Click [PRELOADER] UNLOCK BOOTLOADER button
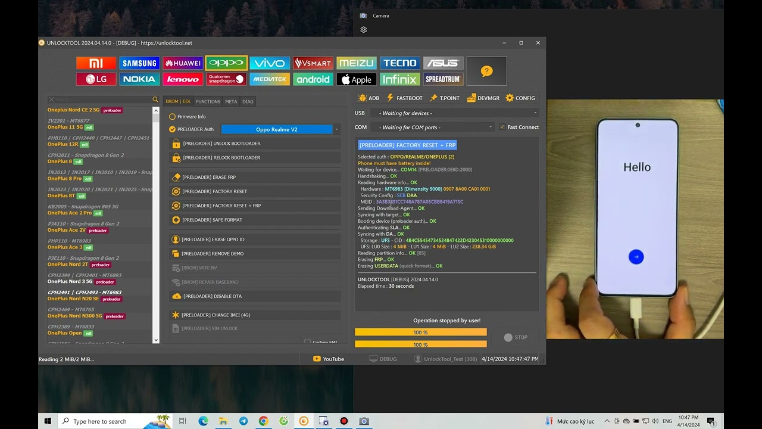 click(255, 144)
